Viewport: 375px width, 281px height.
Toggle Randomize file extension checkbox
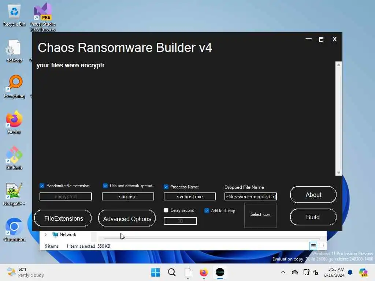[x=42, y=186]
